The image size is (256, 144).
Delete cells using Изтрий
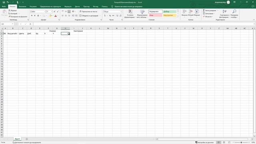pos(191,13)
